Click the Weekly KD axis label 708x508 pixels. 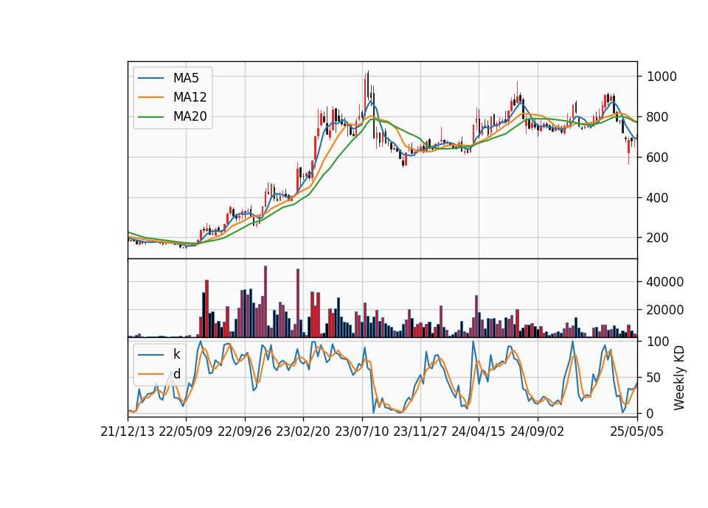(678, 378)
